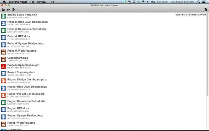Select Frakokk System Design.docx
209x131 pixels.
pyautogui.click(x=25, y=43)
